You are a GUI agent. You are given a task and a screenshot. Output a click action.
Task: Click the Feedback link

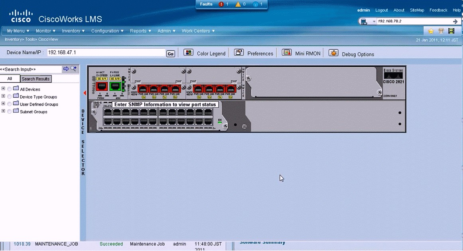438,10
